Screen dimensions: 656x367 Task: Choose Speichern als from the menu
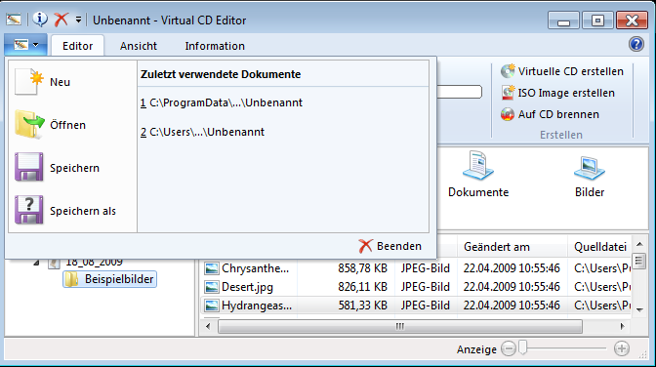click(x=72, y=211)
